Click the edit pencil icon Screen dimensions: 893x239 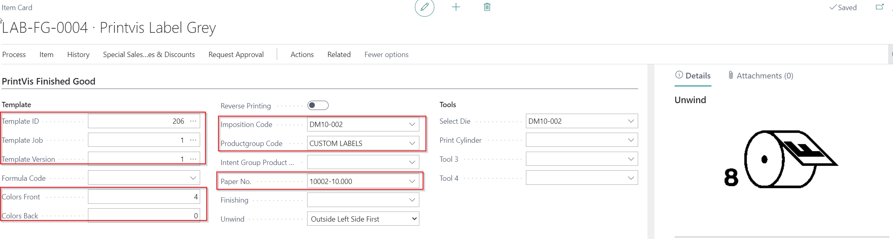[424, 7]
